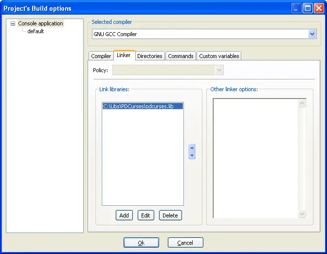Show the Custom variables tab

coord(219,56)
